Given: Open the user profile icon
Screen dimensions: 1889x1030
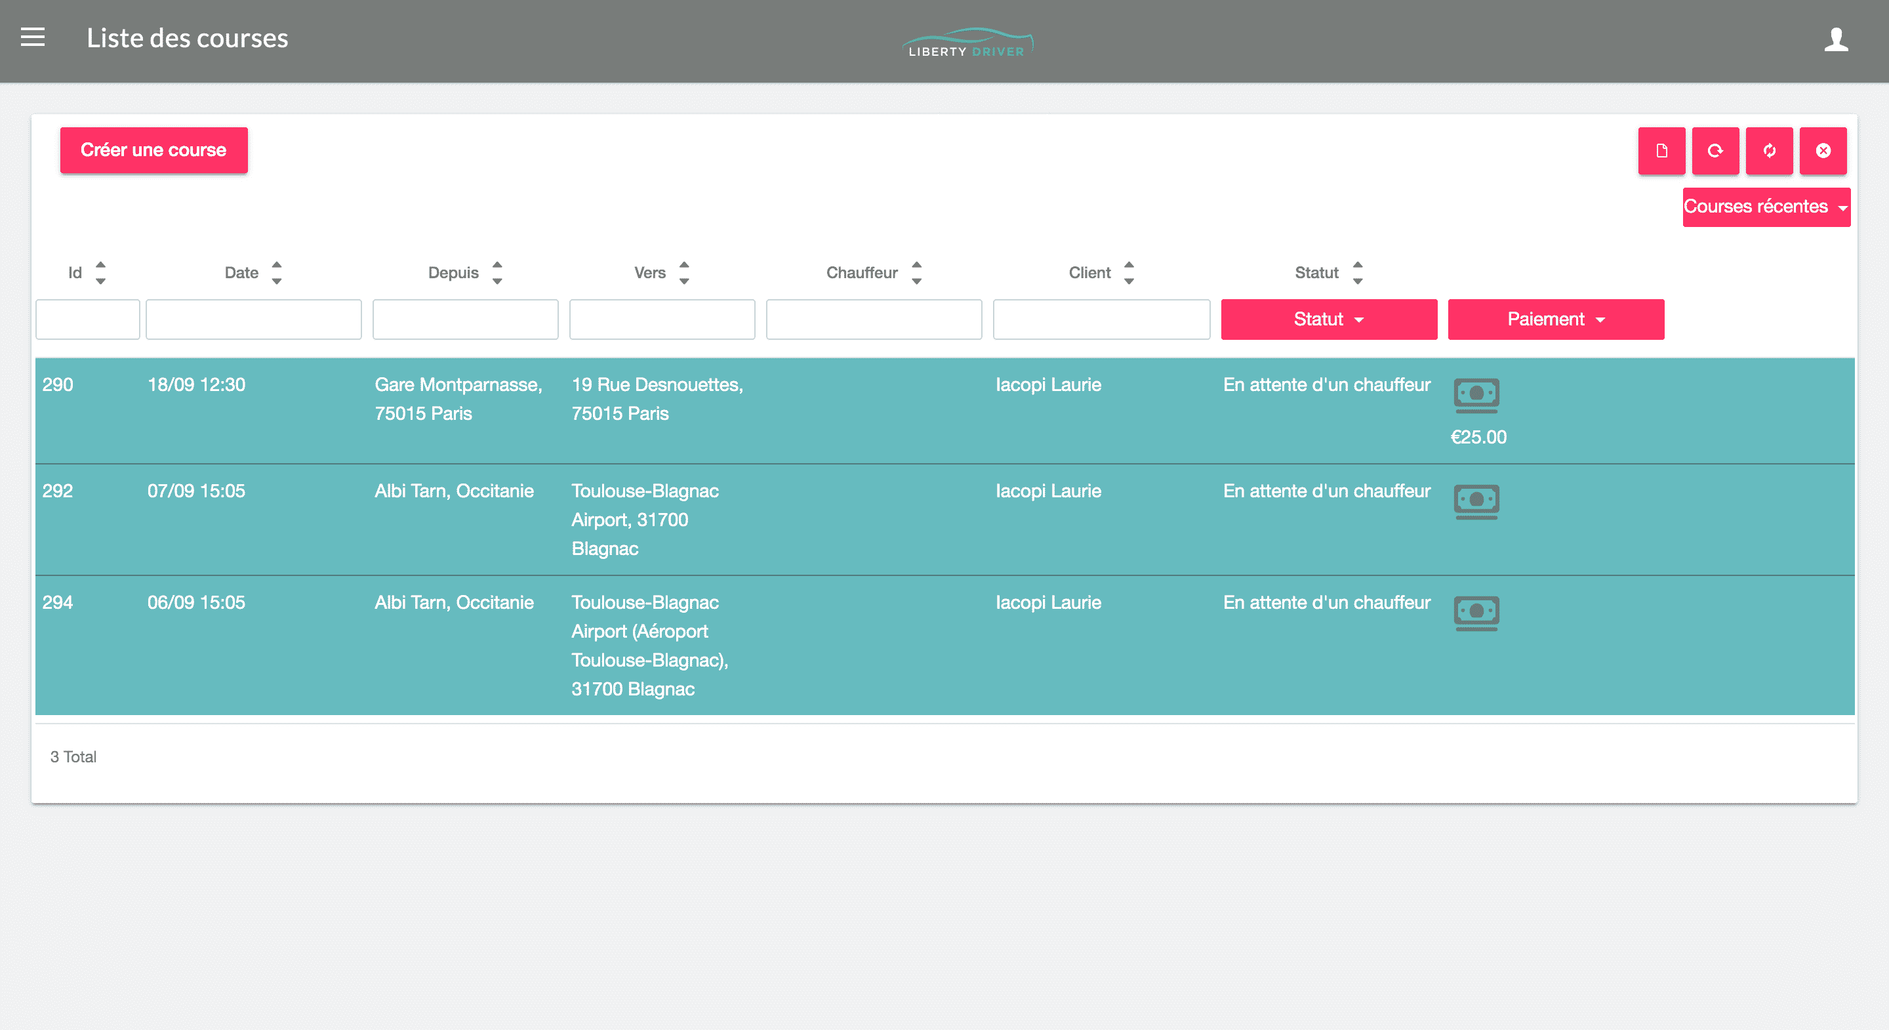Looking at the screenshot, I should [1835, 39].
